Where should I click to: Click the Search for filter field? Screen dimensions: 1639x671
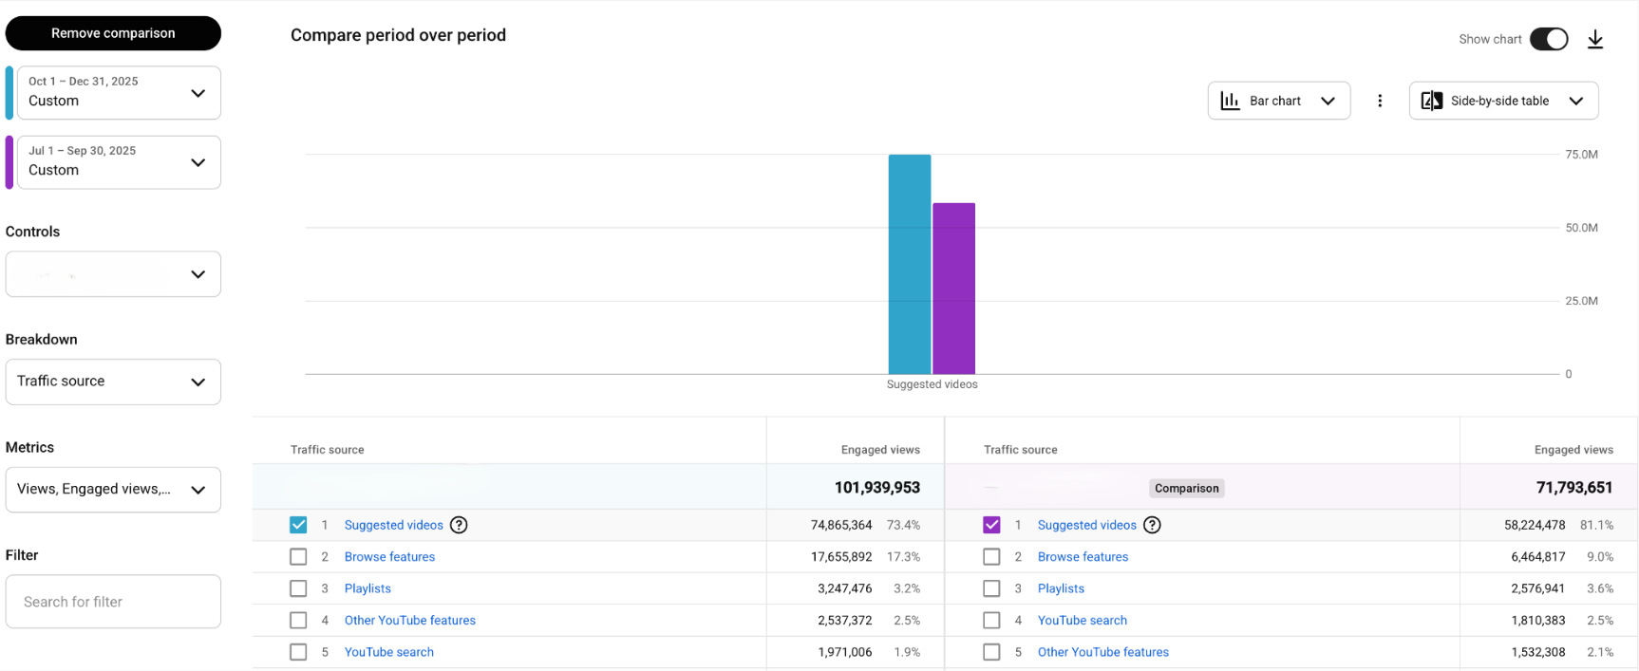113,602
